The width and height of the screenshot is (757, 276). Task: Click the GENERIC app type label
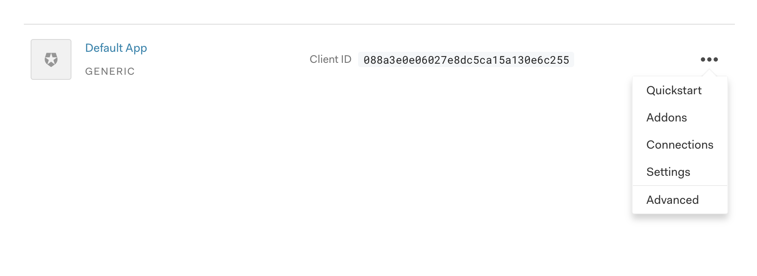[x=110, y=71]
